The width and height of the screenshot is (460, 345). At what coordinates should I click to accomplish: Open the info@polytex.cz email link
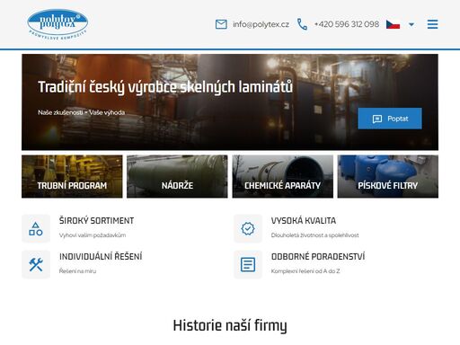pyautogui.click(x=261, y=24)
